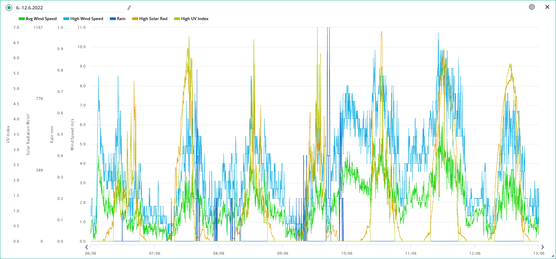Click the 06/06 date label on the axis
556x259 pixels.
pos(91,253)
